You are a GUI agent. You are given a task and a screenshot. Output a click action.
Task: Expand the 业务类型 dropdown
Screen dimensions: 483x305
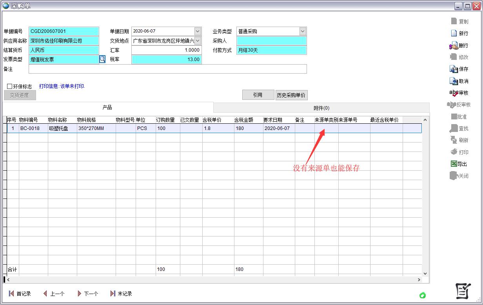303,31
